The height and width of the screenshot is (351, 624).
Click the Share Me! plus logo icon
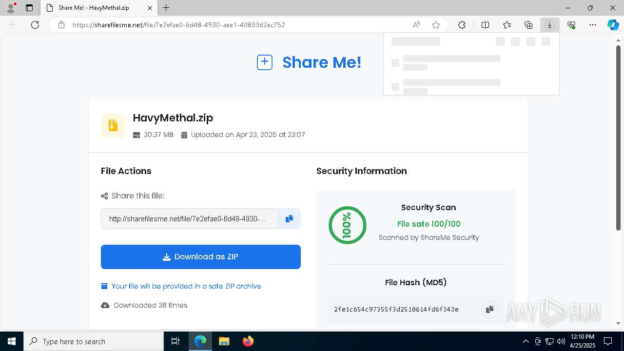tap(265, 62)
